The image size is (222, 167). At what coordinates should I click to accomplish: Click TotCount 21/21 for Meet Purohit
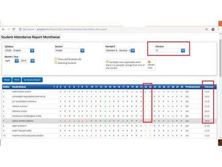point(207,126)
